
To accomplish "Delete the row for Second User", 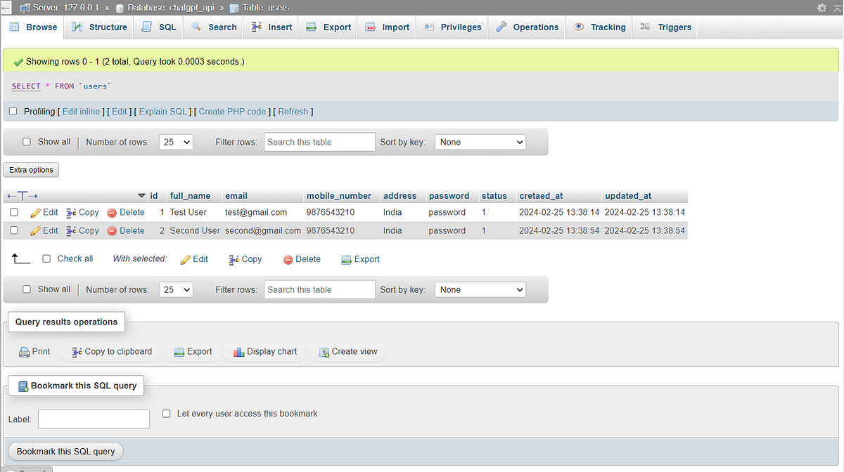I will pyautogui.click(x=126, y=230).
